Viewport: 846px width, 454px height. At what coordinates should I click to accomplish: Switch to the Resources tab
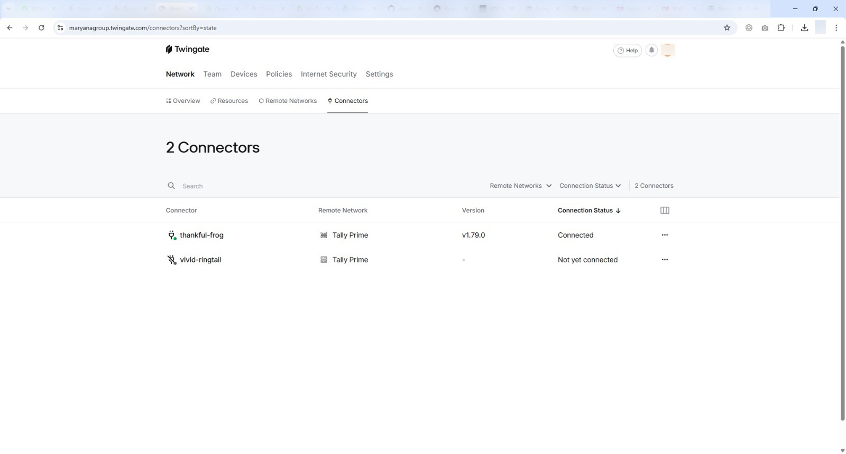pyautogui.click(x=229, y=101)
